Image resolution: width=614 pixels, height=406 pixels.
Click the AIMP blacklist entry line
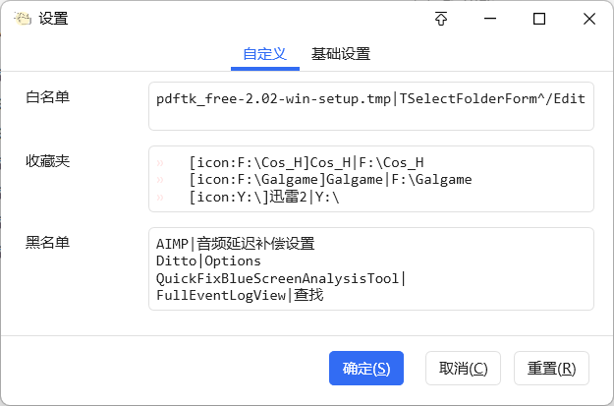click(x=236, y=244)
